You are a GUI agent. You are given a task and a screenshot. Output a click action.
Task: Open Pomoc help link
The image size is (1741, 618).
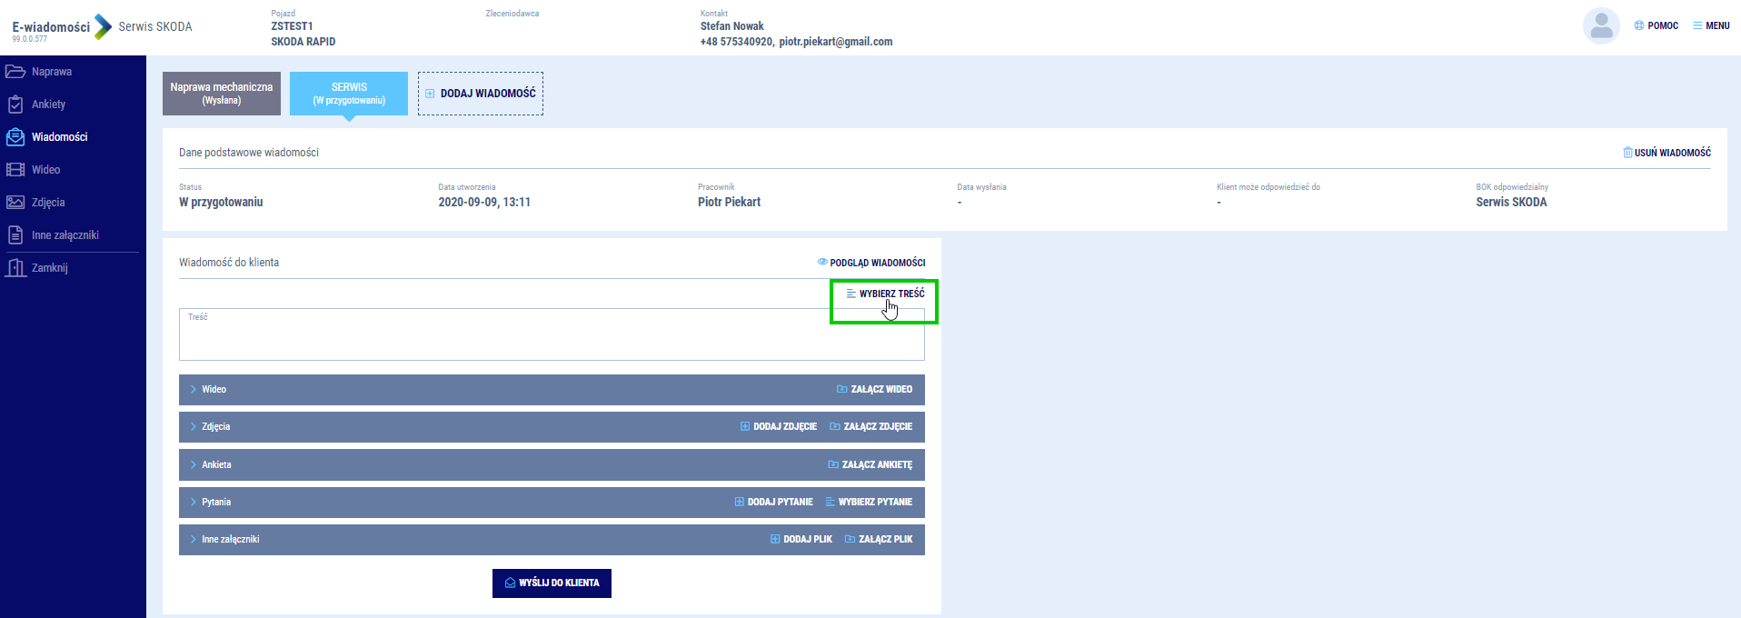coord(1656,25)
